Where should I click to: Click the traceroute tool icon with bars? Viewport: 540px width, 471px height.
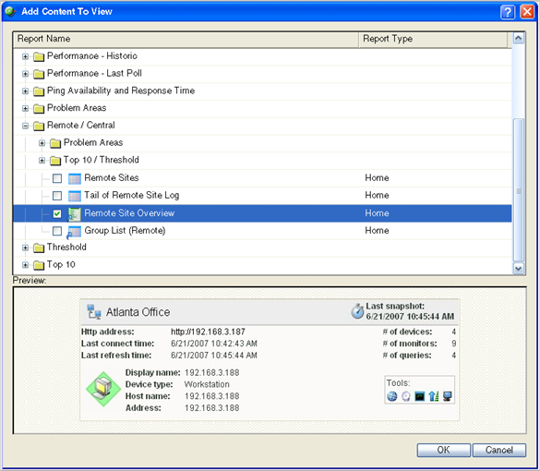click(434, 396)
